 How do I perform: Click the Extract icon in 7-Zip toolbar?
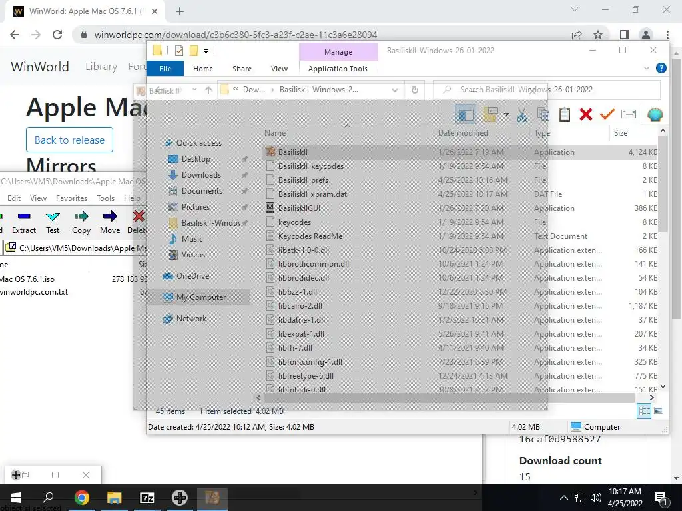24,222
